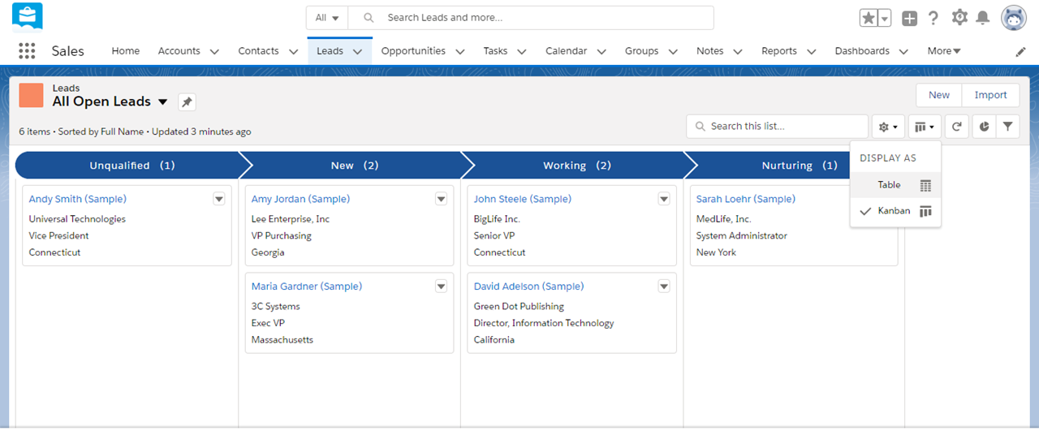Pin the All Open Leads list

pos(187,102)
